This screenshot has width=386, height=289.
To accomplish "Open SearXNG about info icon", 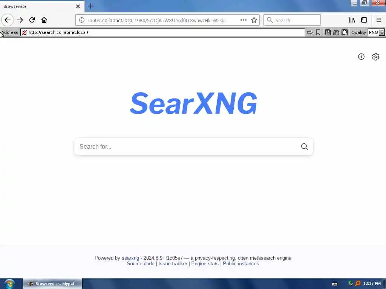I will coord(361,57).
